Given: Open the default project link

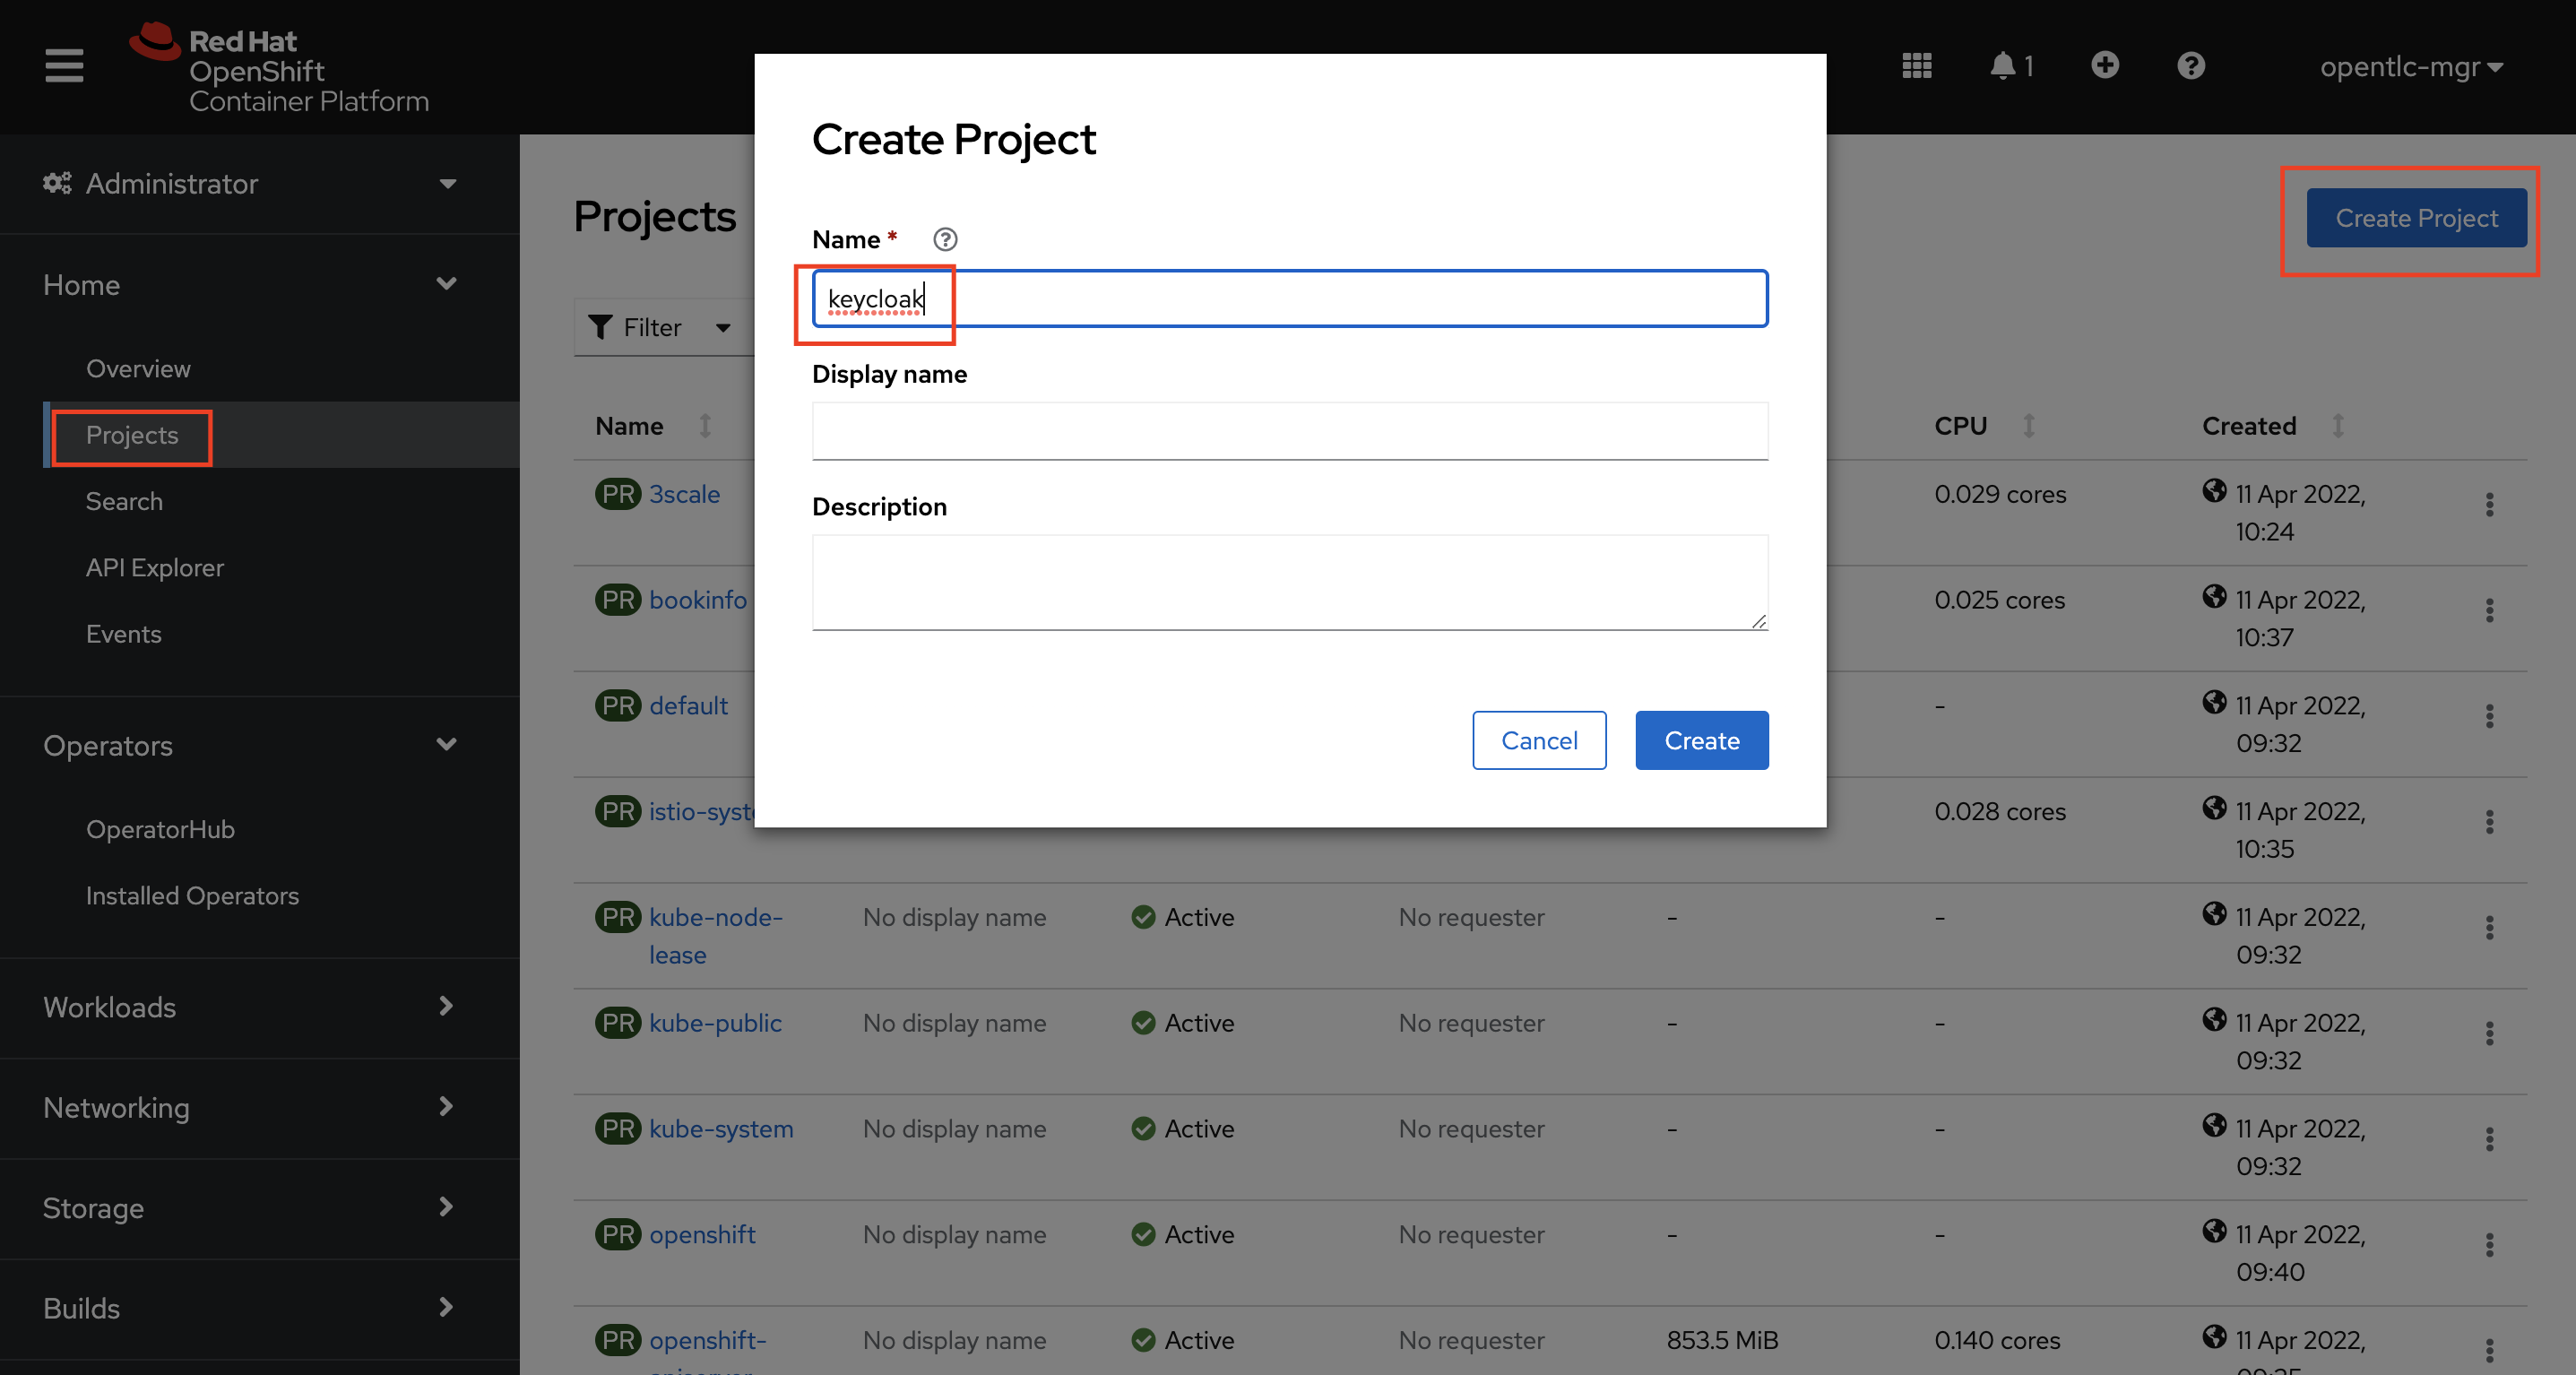Looking at the screenshot, I should click(x=688, y=706).
